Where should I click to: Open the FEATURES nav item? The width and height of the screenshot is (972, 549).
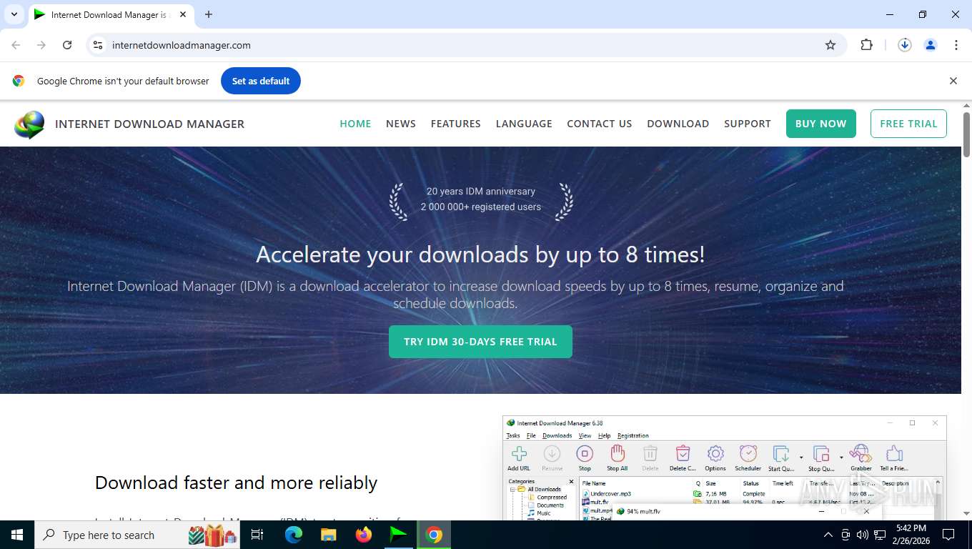[x=456, y=124]
